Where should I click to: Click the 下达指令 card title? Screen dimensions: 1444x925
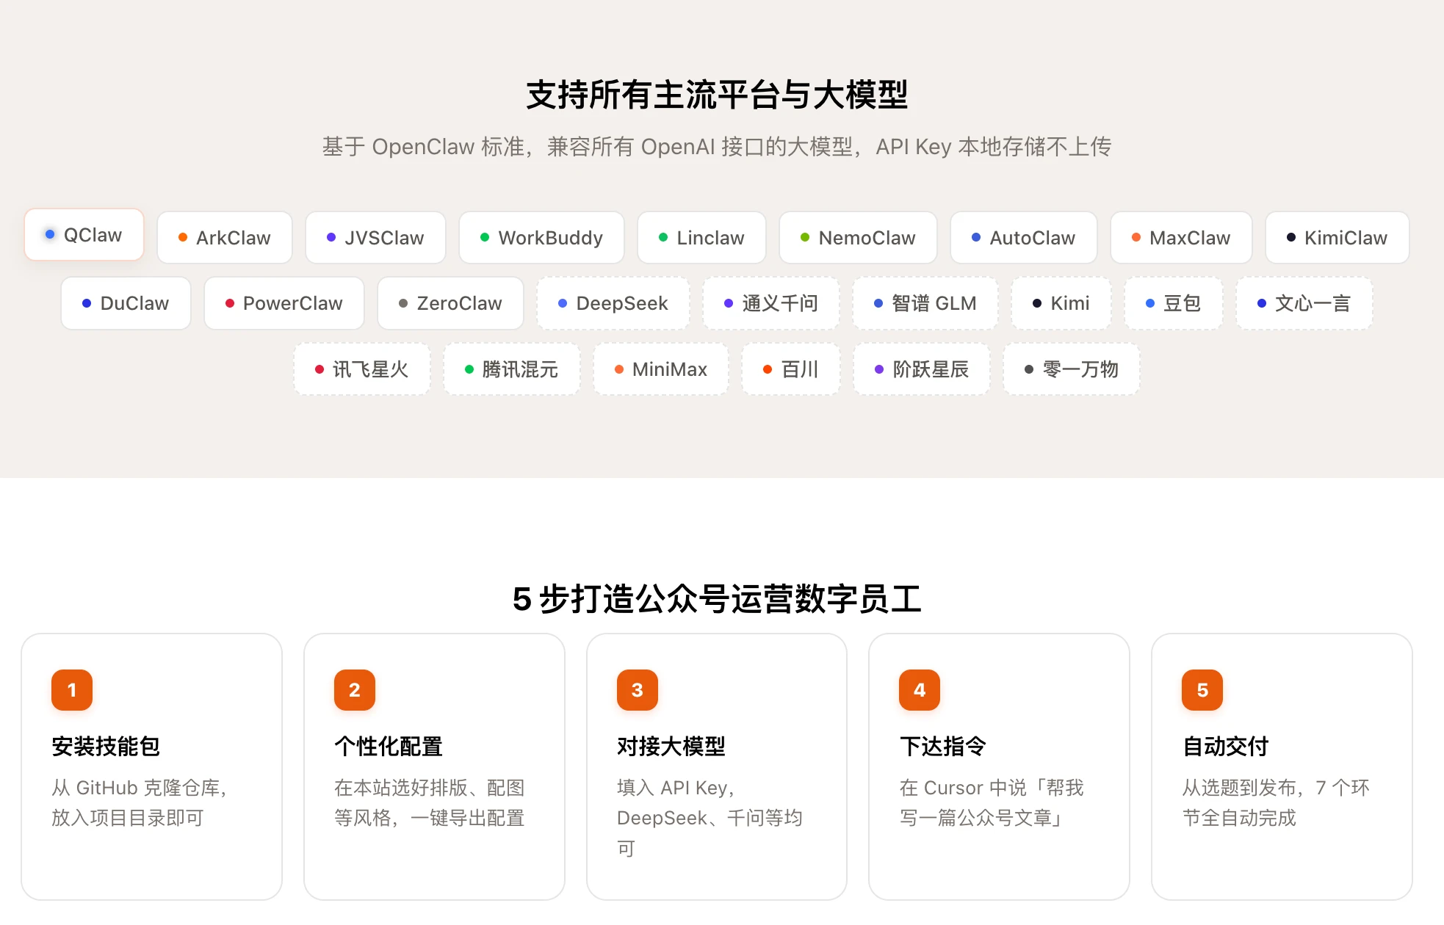[943, 747]
